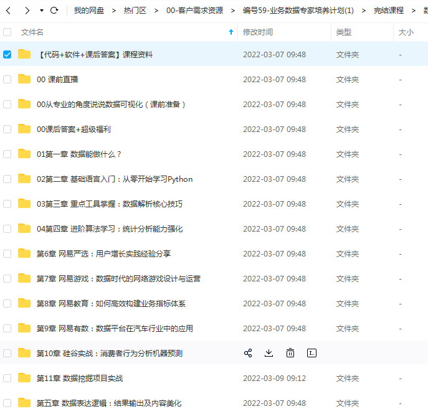Open folder 03第三章 重点工具掌握：数据解析核心技巧

pos(110,204)
